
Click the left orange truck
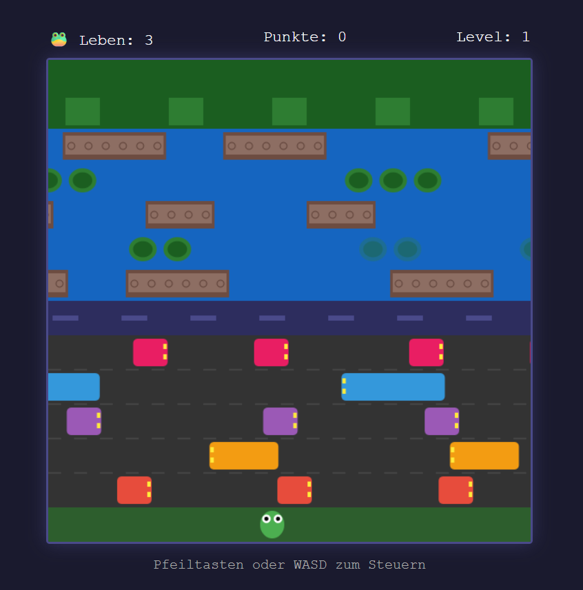coord(244,456)
